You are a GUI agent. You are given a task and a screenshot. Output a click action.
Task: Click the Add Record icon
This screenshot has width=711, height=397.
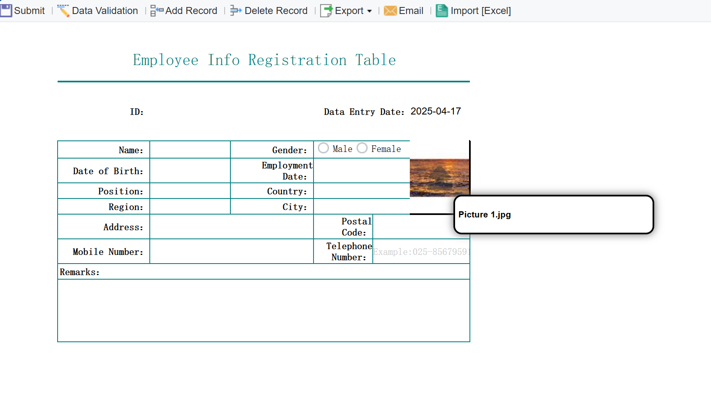tap(156, 11)
